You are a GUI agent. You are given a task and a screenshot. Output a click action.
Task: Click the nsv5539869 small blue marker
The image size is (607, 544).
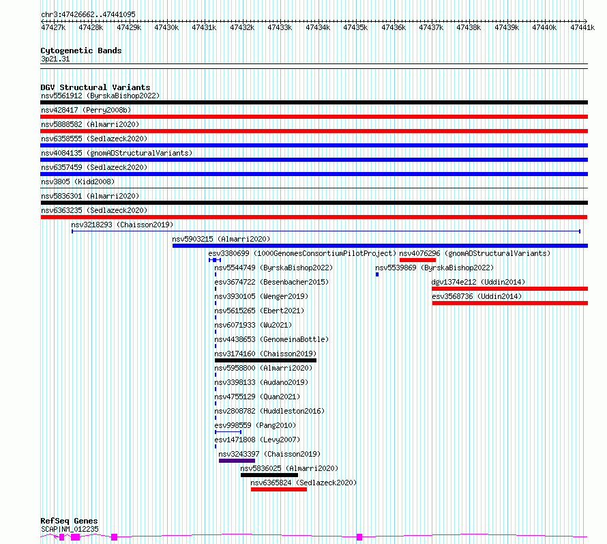click(377, 274)
